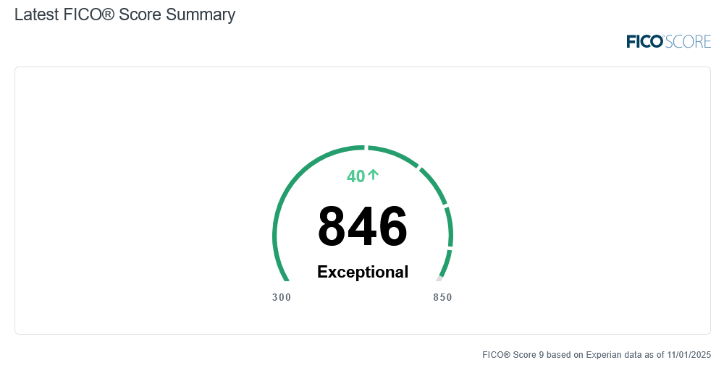Click the second green gauge arc segment
This screenshot has height=373, width=724.
pos(395,153)
